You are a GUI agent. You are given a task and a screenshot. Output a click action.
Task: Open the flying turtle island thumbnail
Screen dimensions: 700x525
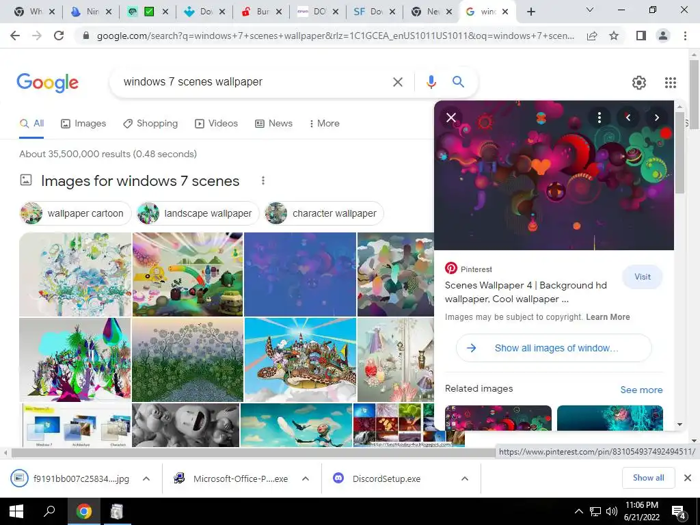click(301, 360)
